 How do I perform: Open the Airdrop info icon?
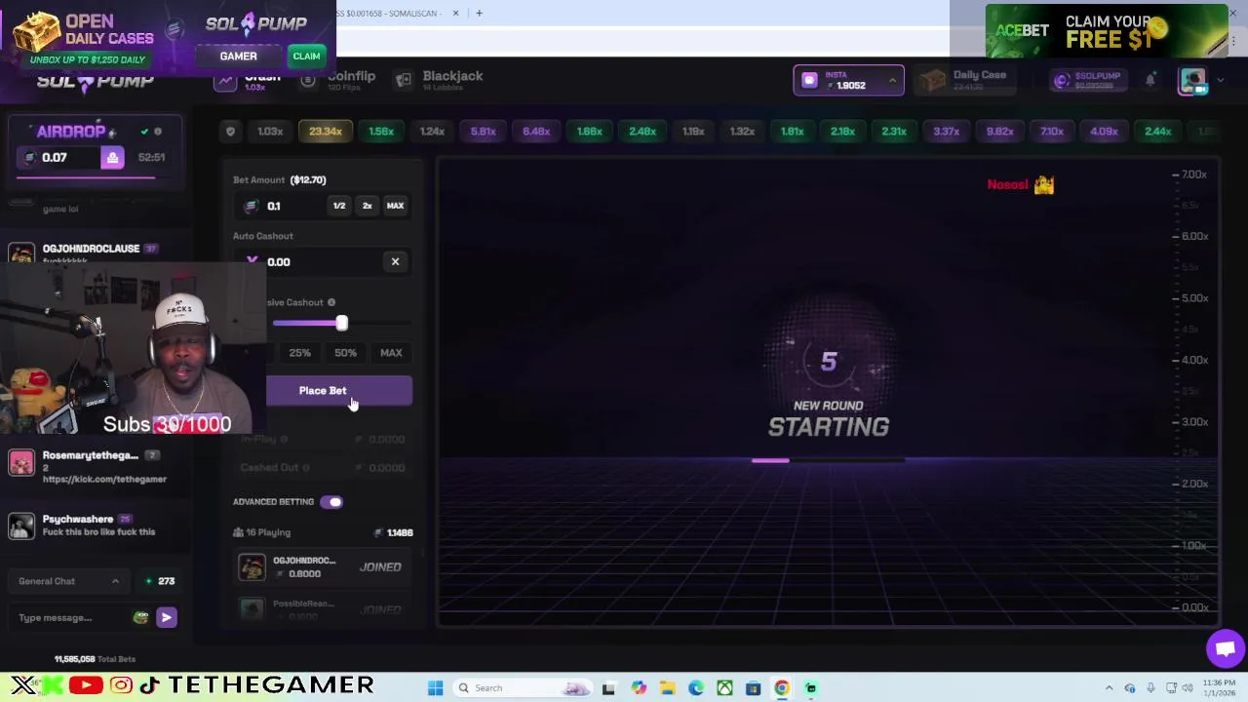click(158, 132)
